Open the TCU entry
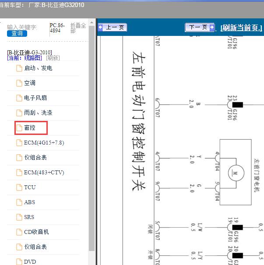This screenshot has height=265, width=264. (30, 187)
